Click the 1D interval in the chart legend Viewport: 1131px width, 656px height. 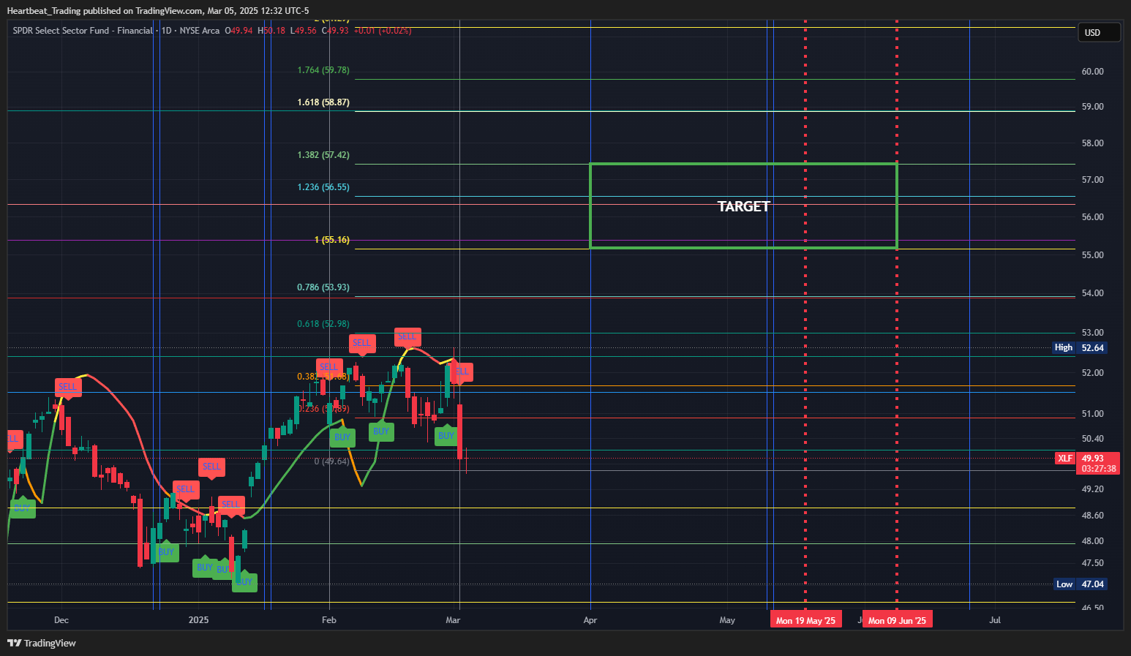[166, 31]
